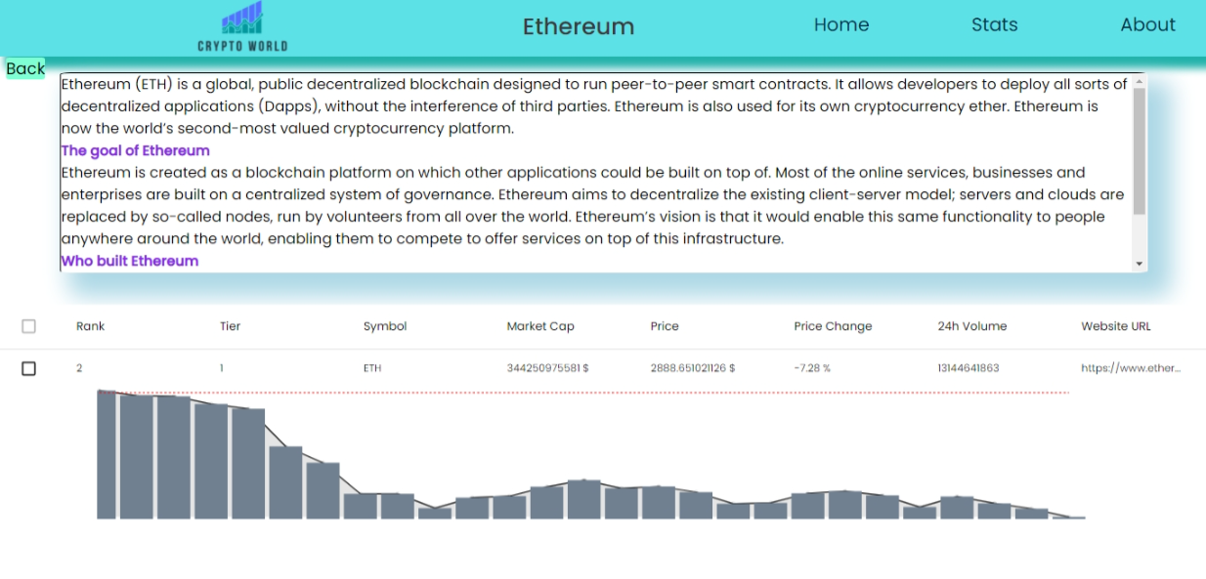Click the Price Change column header
Screen dimensions: 1206x579
click(x=833, y=326)
